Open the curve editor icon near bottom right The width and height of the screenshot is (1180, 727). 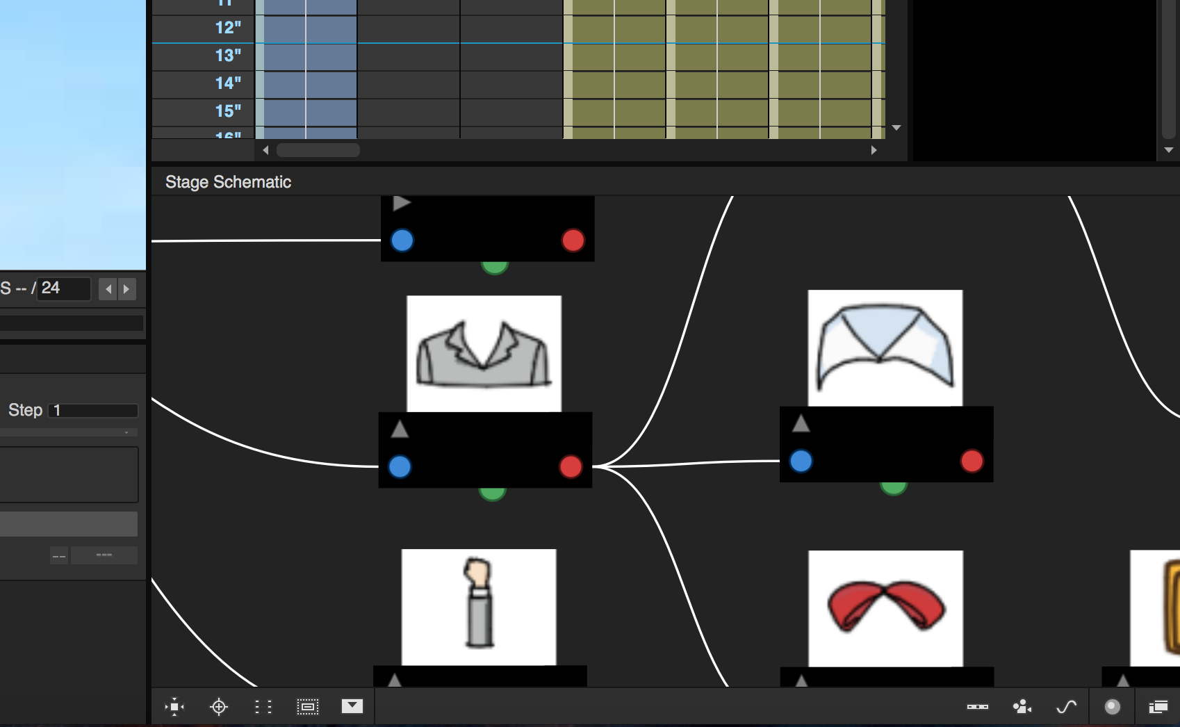point(1067,706)
